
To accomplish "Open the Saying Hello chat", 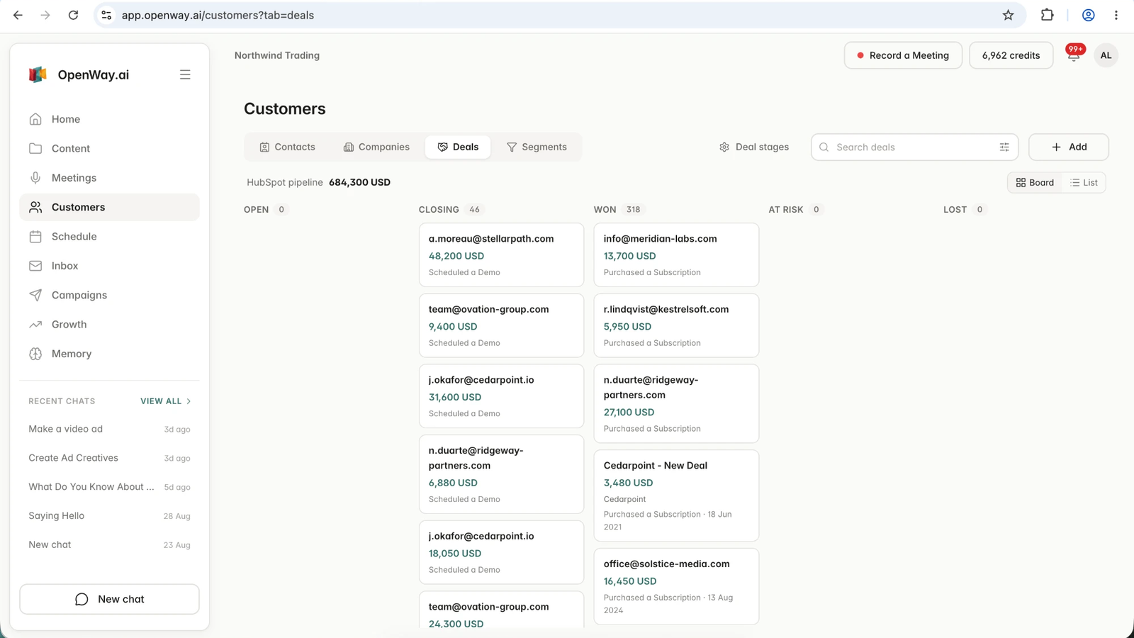I will pos(109,516).
